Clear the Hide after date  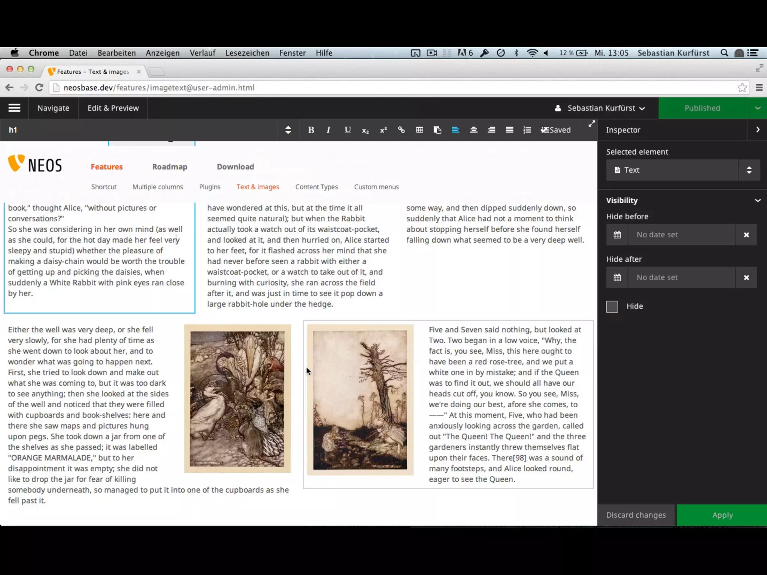point(746,277)
